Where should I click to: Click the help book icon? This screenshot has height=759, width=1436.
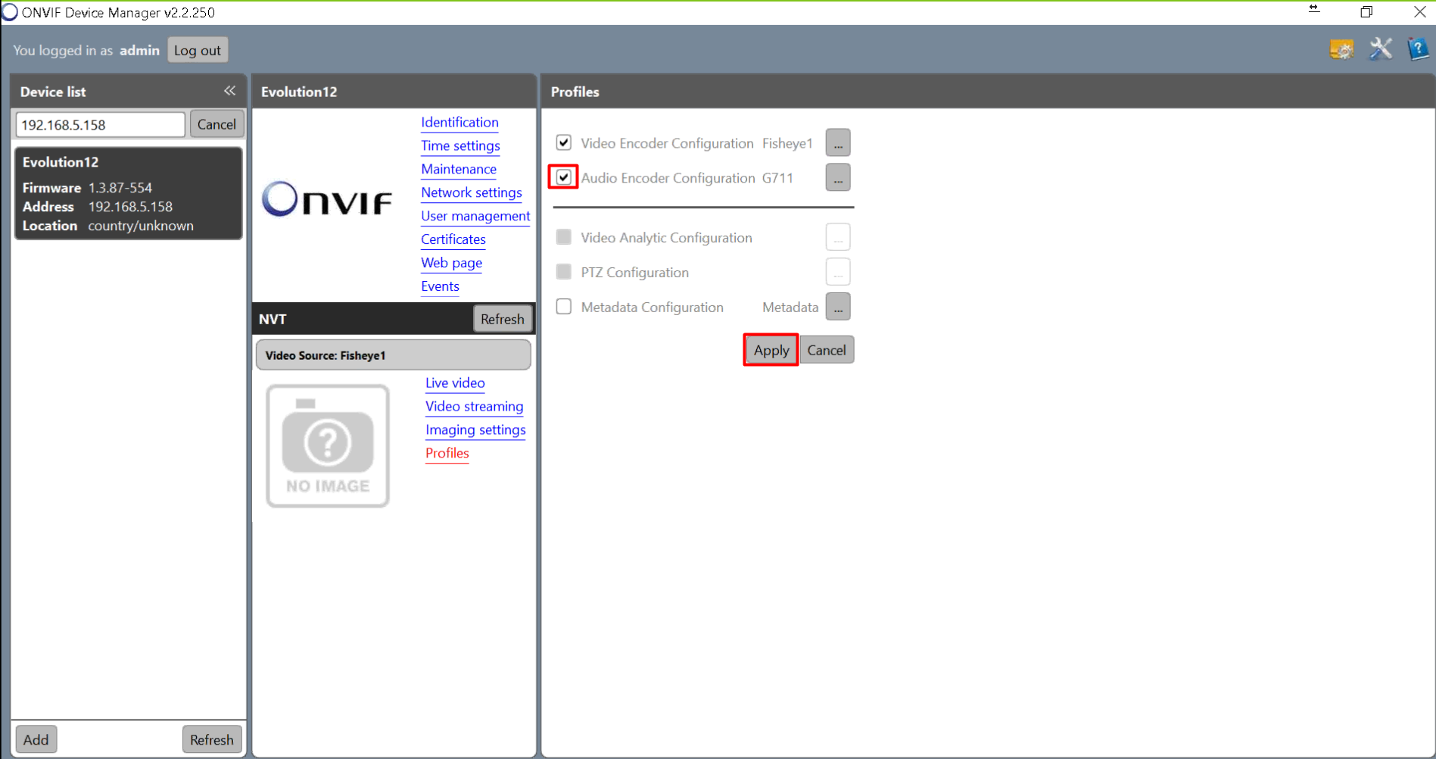pyautogui.click(x=1417, y=49)
